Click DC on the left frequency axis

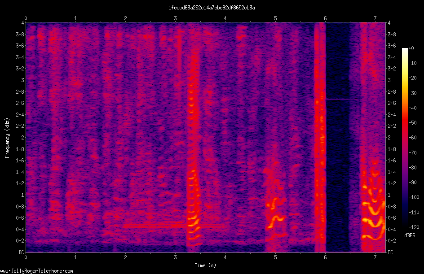[21, 252]
